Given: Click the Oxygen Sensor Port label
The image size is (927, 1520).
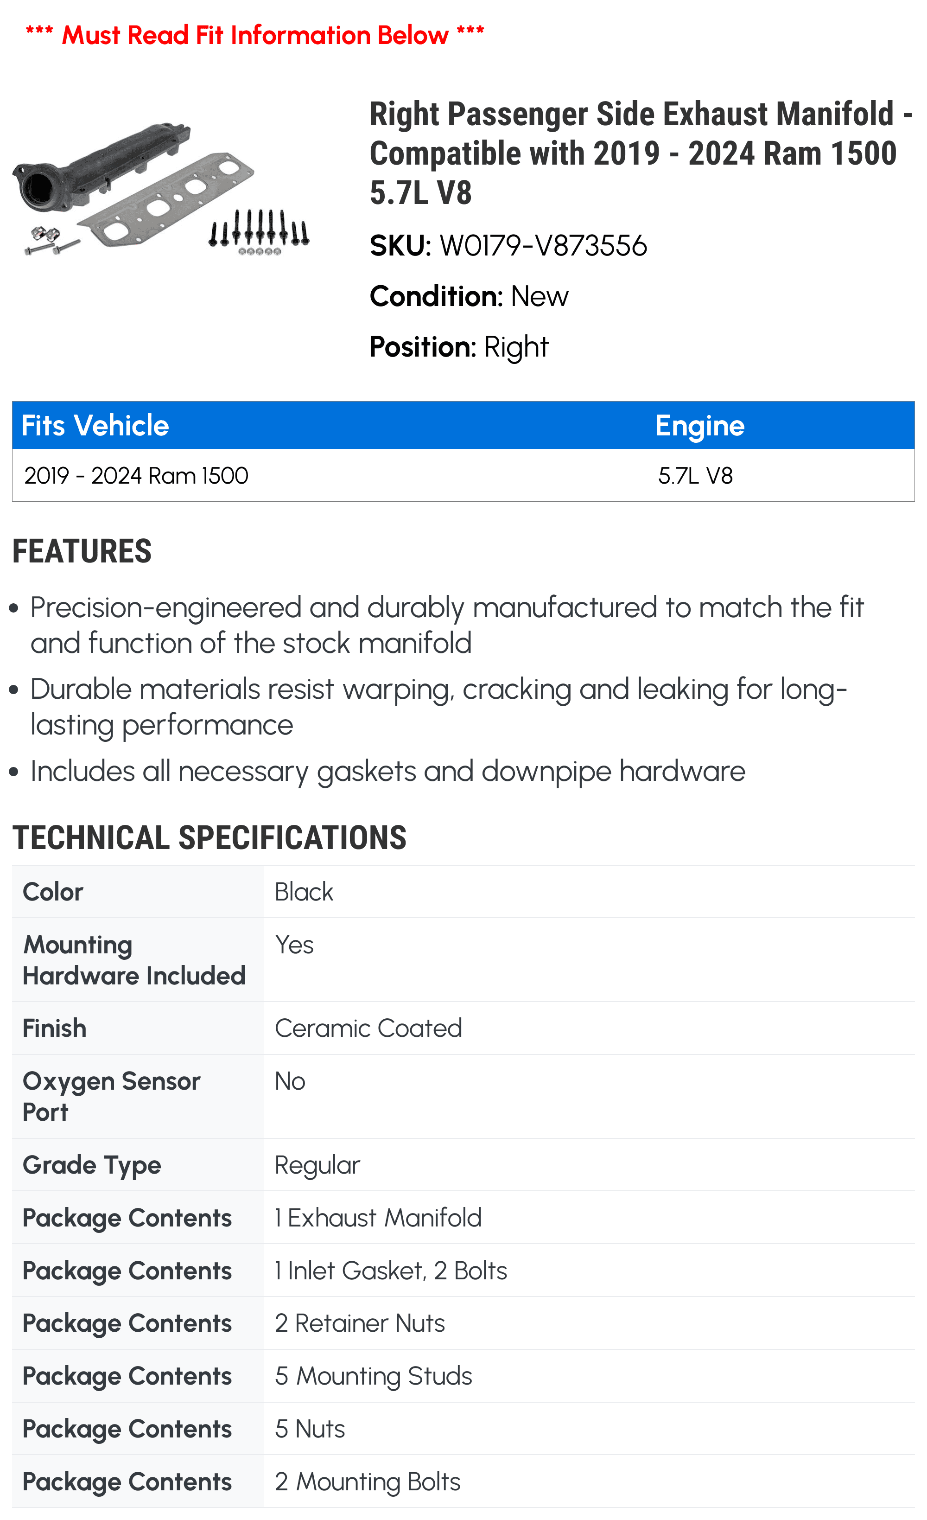Looking at the screenshot, I should coord(112,1096).
